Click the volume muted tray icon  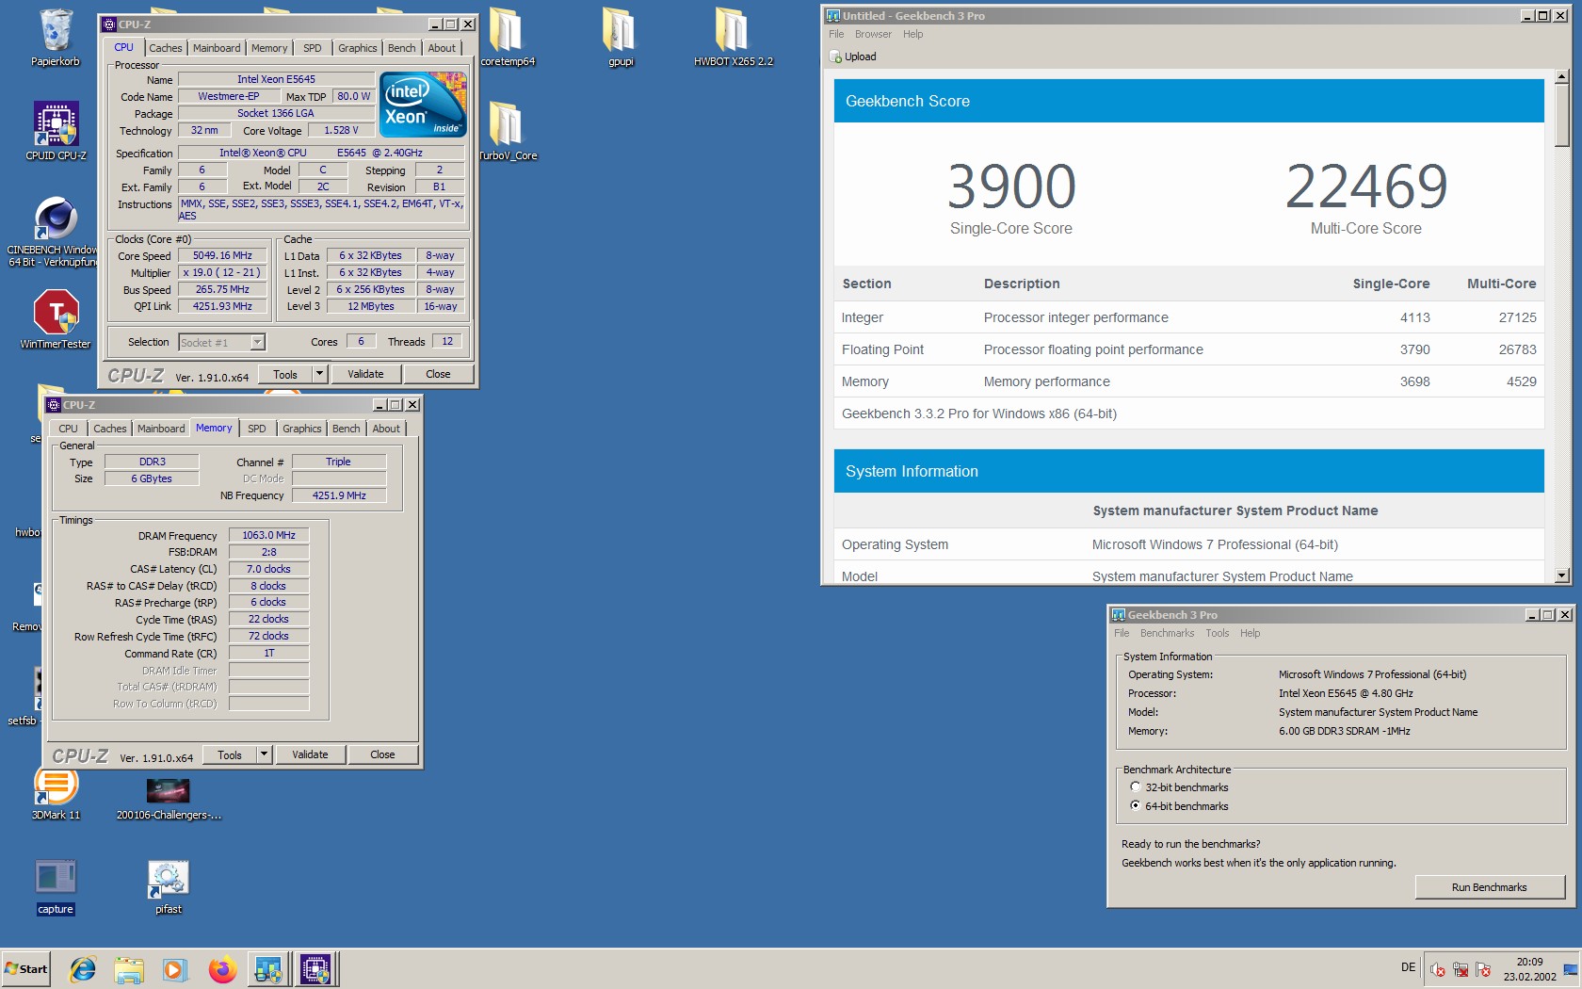click(x=1437, y=969)
